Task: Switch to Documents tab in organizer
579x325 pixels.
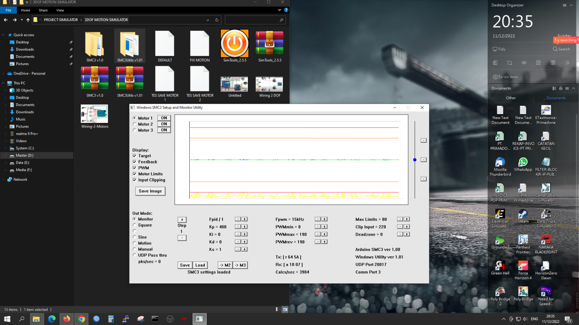Action: 556,98
